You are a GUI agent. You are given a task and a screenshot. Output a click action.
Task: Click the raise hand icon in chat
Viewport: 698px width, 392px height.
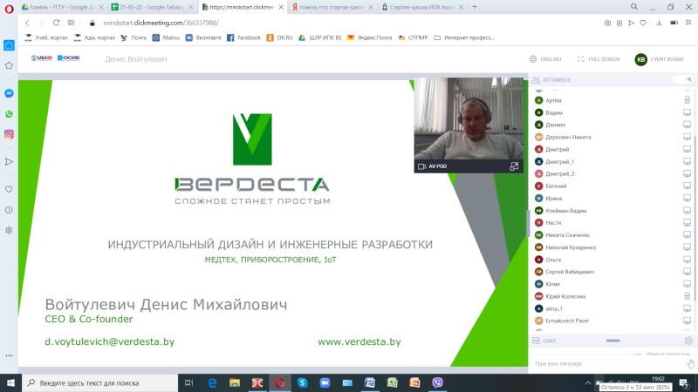[690, 364]
